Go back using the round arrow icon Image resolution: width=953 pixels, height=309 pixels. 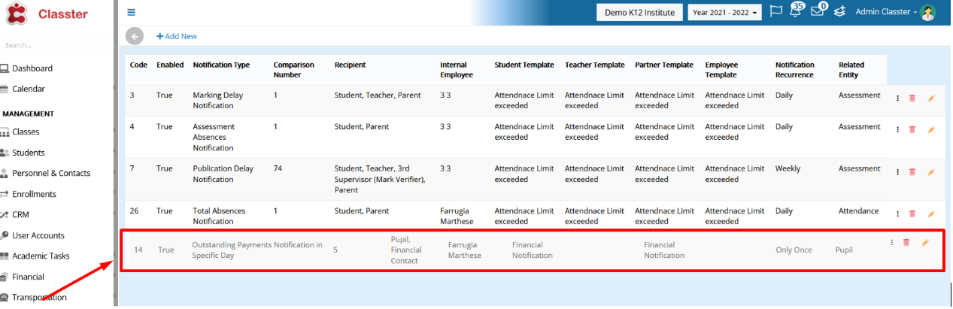pos(134,36)
